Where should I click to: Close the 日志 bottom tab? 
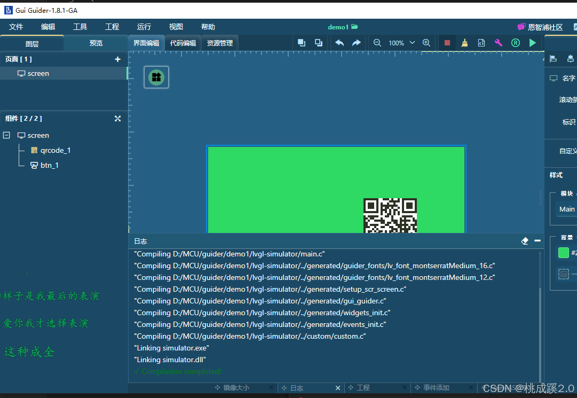click(x=338, y=388)
